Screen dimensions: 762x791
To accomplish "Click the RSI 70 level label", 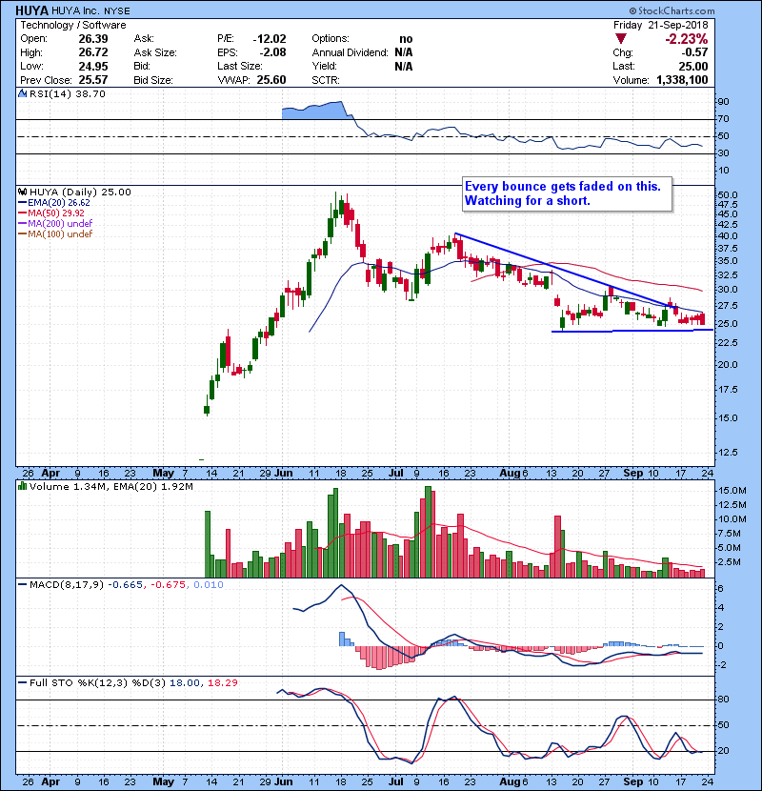I will coord(723,119).
